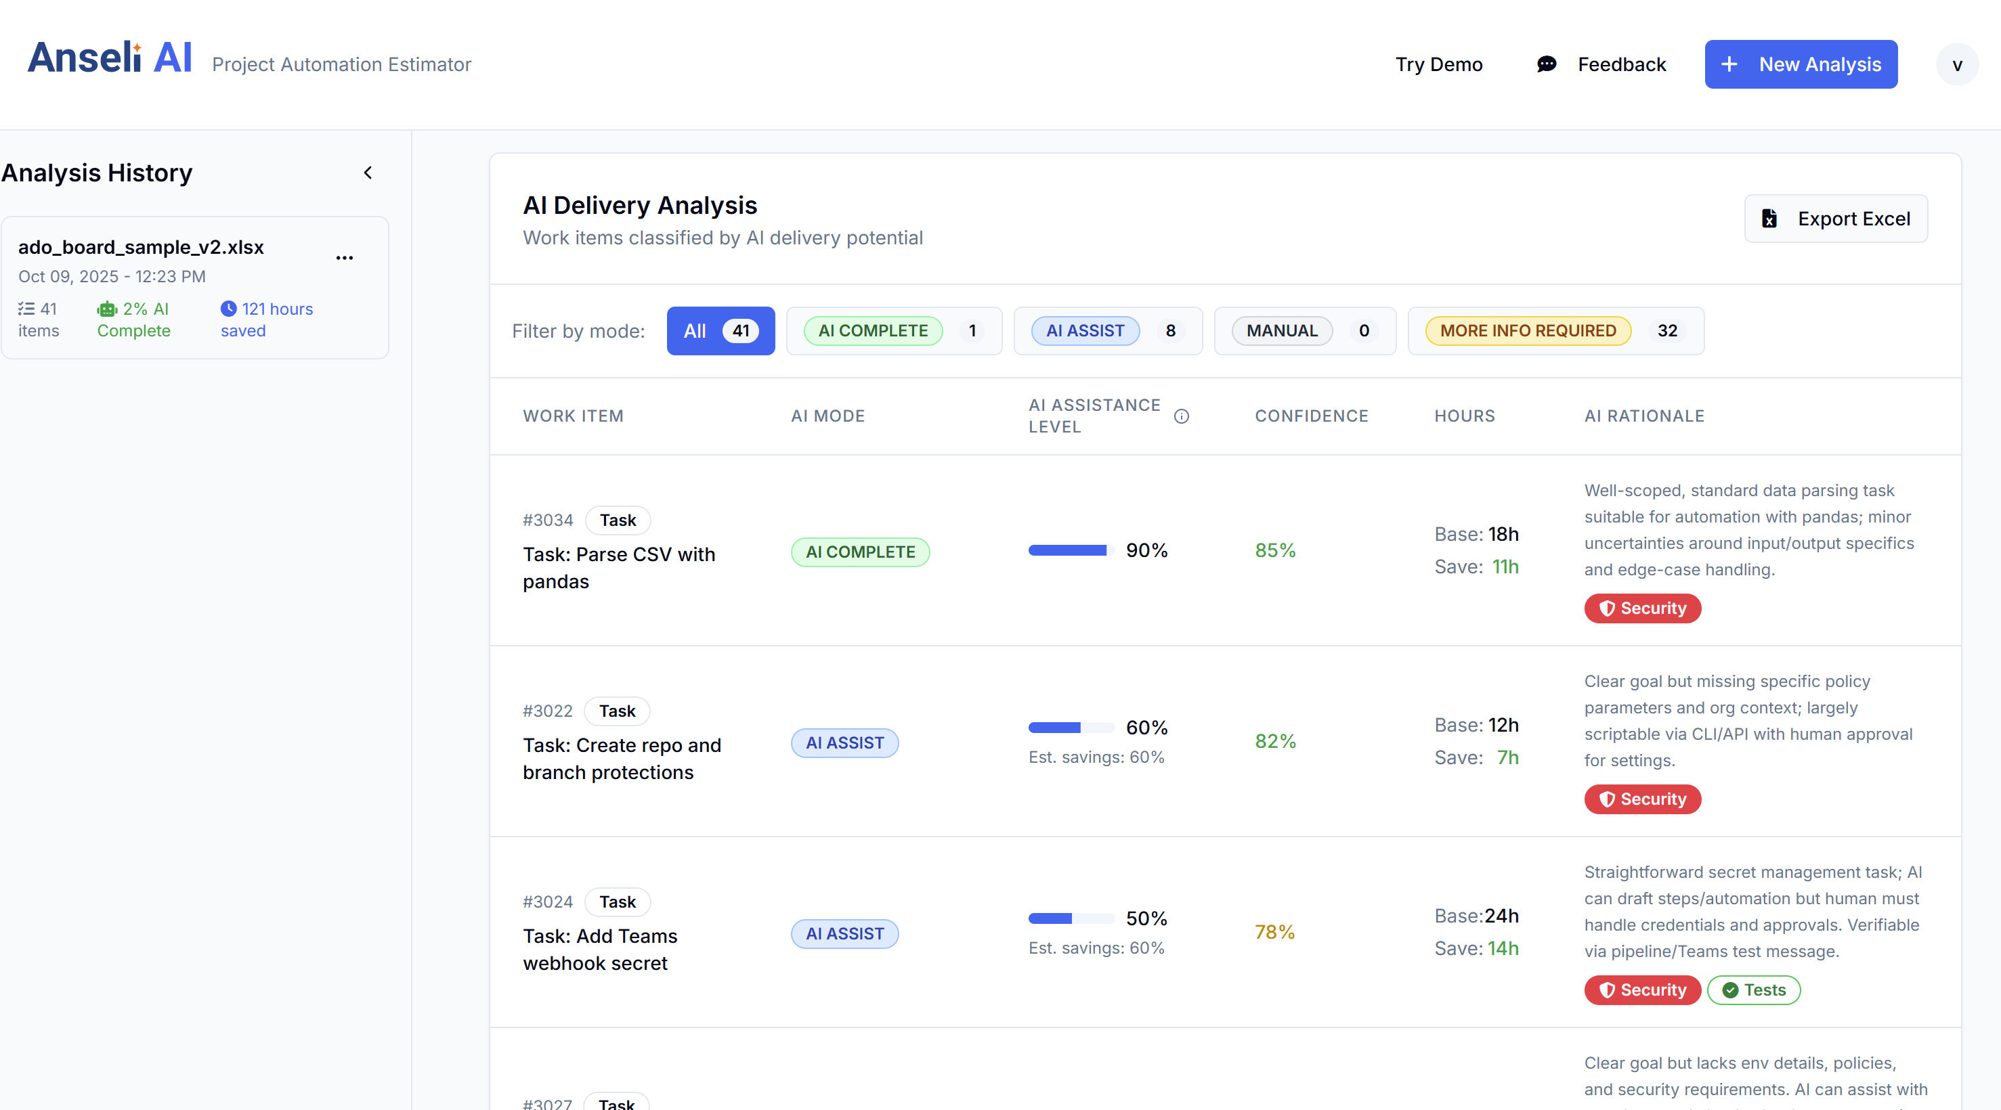The image size is (2001, 1110).
Task: Click the AI Assistance Level info icon
Action: (x=1181, y=416)
